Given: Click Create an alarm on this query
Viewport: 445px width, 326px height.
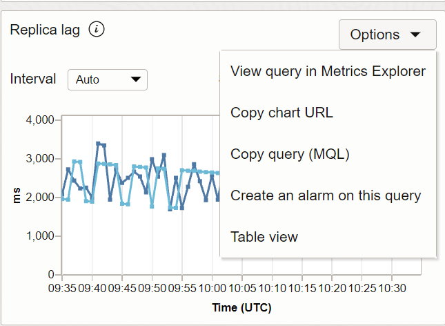Looking at the screenshot, I should 326,195.
